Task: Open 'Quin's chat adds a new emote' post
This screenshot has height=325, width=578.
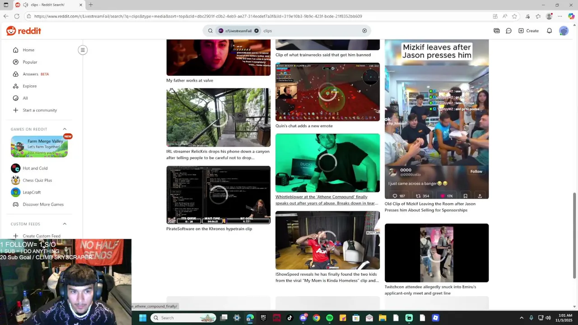Action: coord(304,126)
